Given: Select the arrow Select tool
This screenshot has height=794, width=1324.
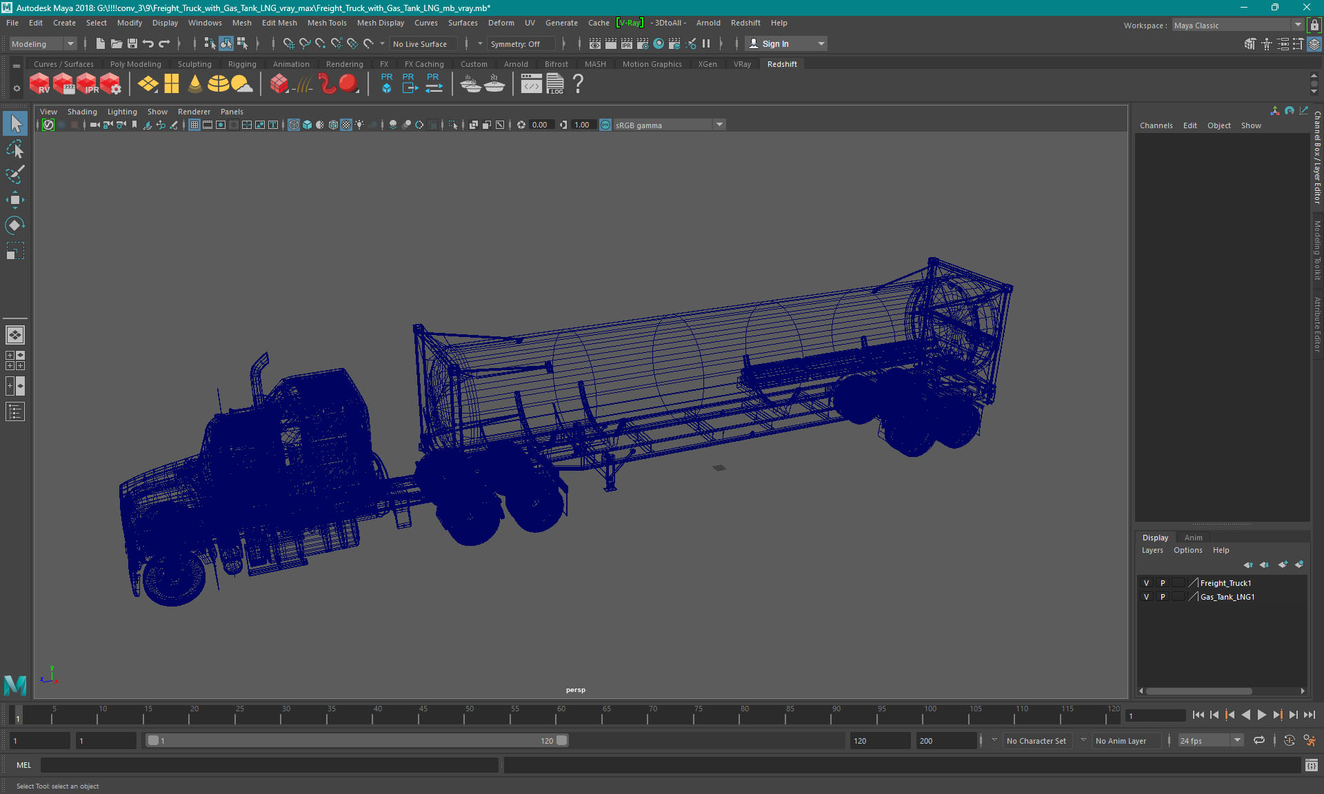Looking at the screenshot, I should click(15, 123).
